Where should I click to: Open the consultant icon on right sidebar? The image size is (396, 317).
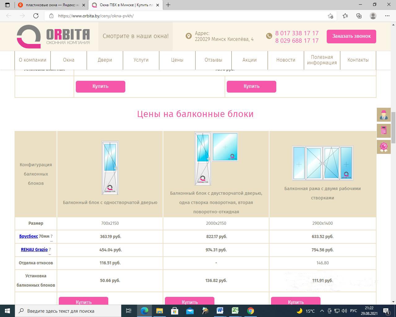click(x=384, y=115)
